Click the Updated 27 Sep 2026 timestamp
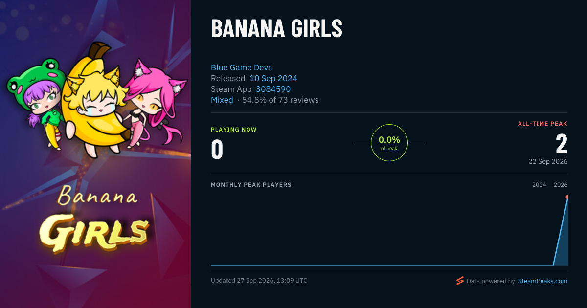 point(259,281)
